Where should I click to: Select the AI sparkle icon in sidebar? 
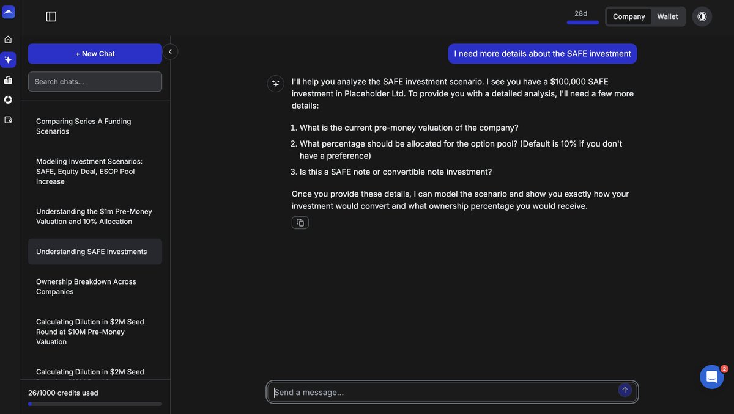point(8,59)
